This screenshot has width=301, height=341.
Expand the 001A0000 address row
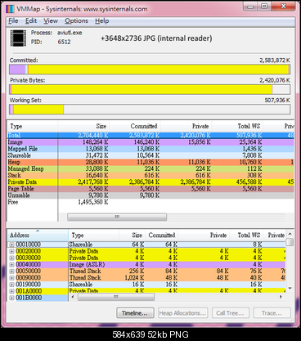11,291
